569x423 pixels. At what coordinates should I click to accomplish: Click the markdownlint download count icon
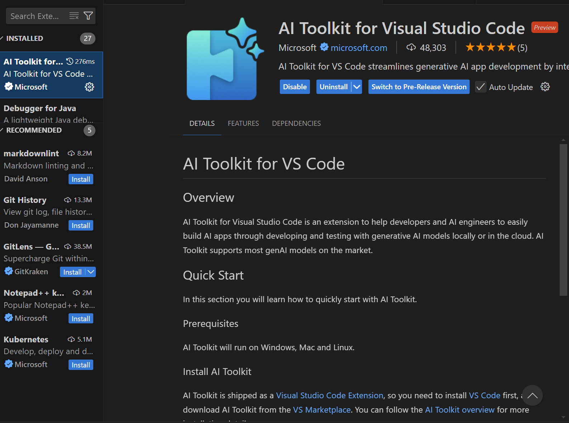(71, 153)
